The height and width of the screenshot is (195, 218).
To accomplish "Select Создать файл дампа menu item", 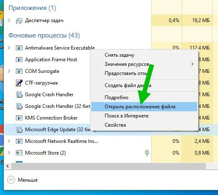I will click(144, 85).
